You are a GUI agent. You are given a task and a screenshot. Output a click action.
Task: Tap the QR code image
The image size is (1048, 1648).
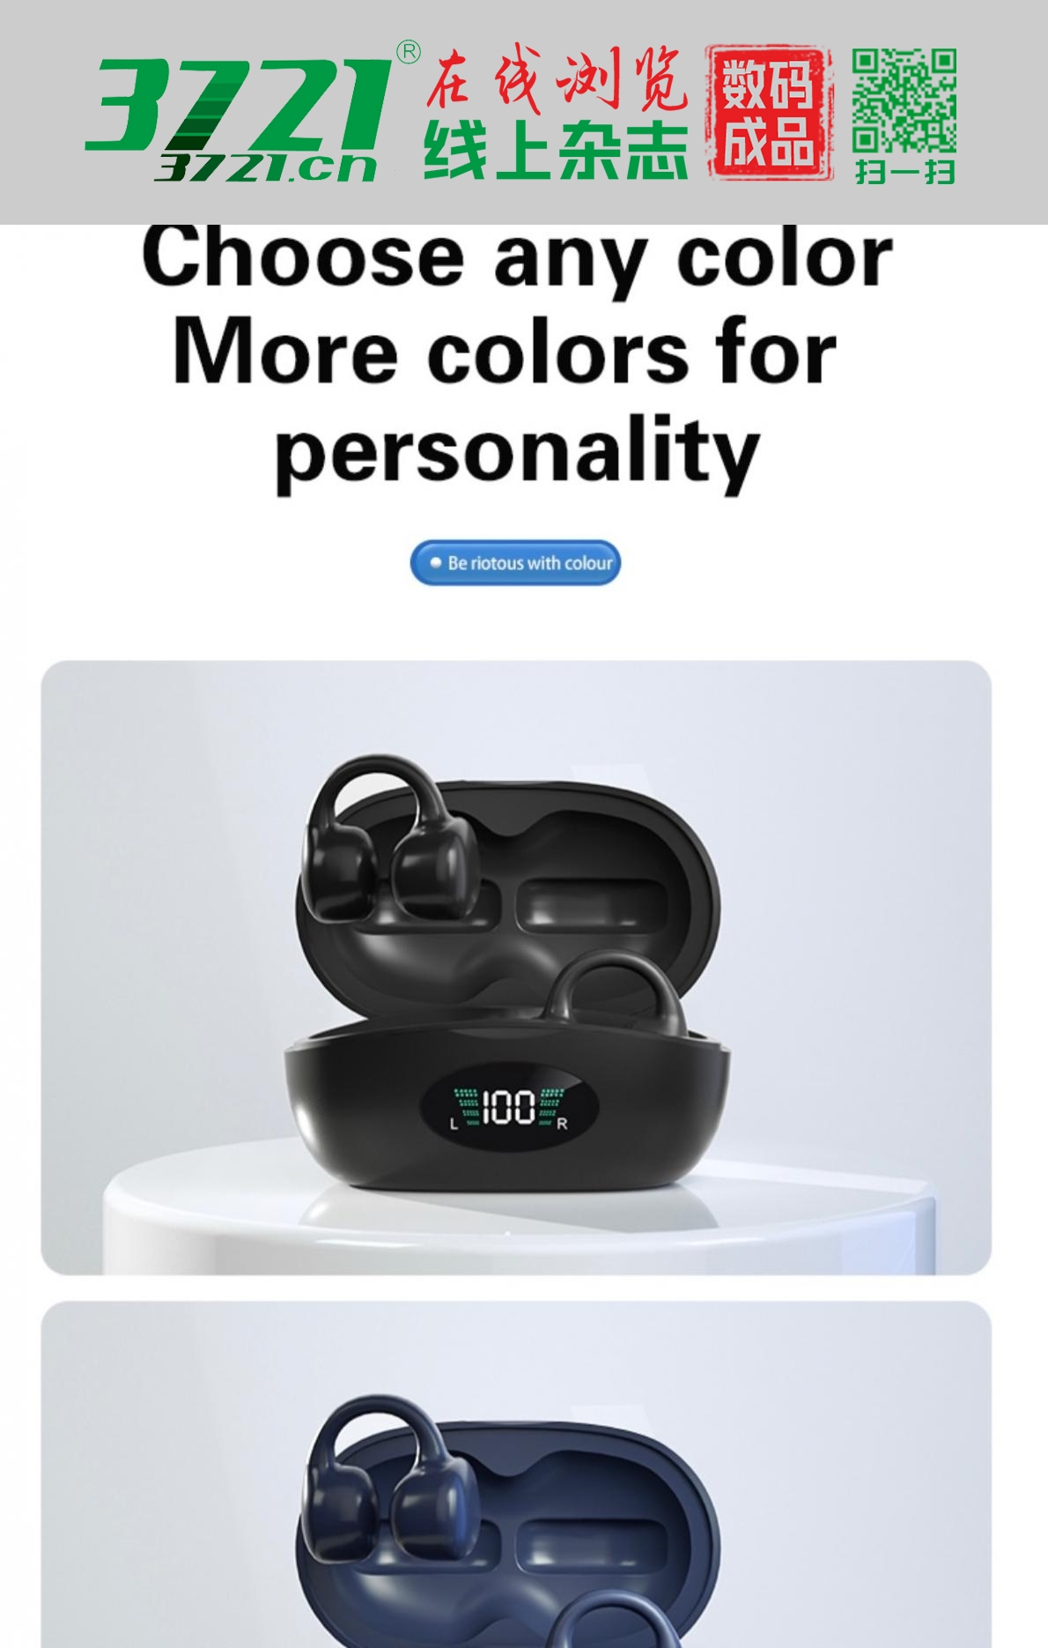pyautogui.click(x=904, y=100)
